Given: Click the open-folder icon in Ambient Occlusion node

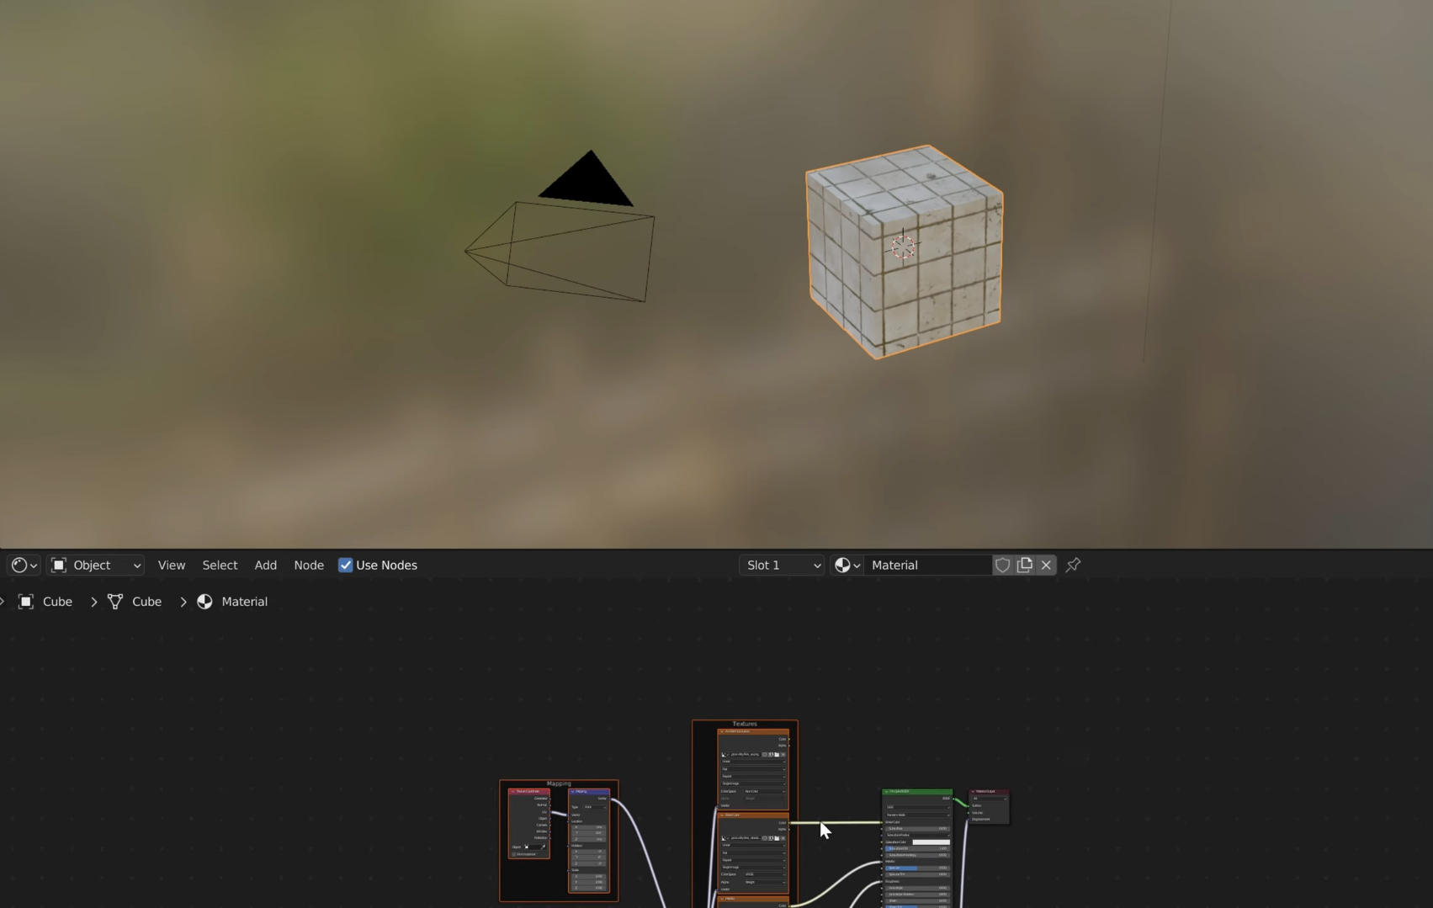Looking at the screenshot, I should click(x=777, y=755).
